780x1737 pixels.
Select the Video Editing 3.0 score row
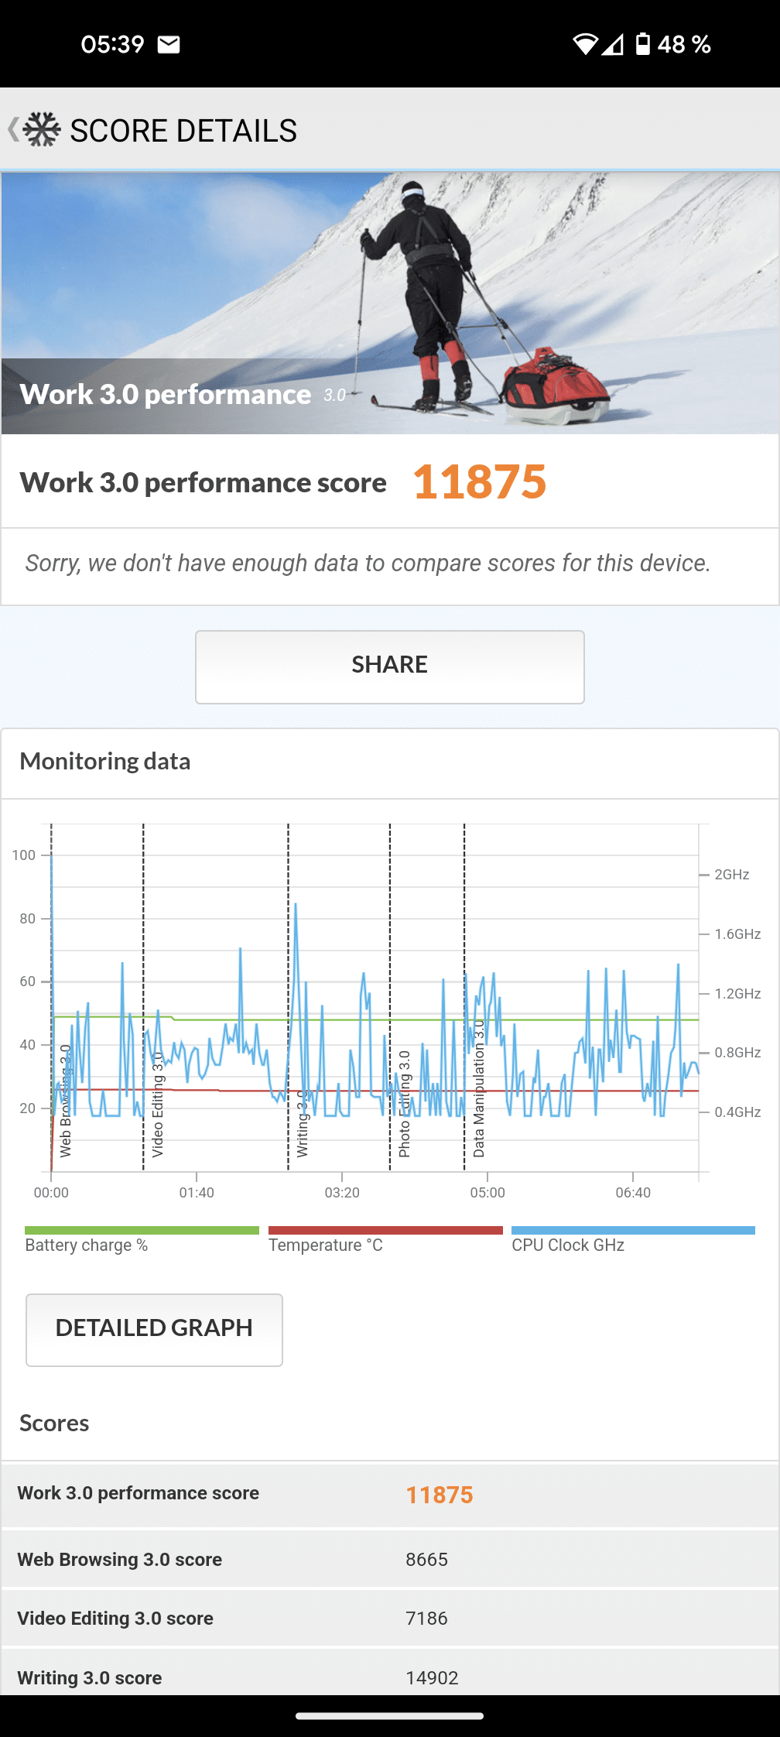[390, 1618]
